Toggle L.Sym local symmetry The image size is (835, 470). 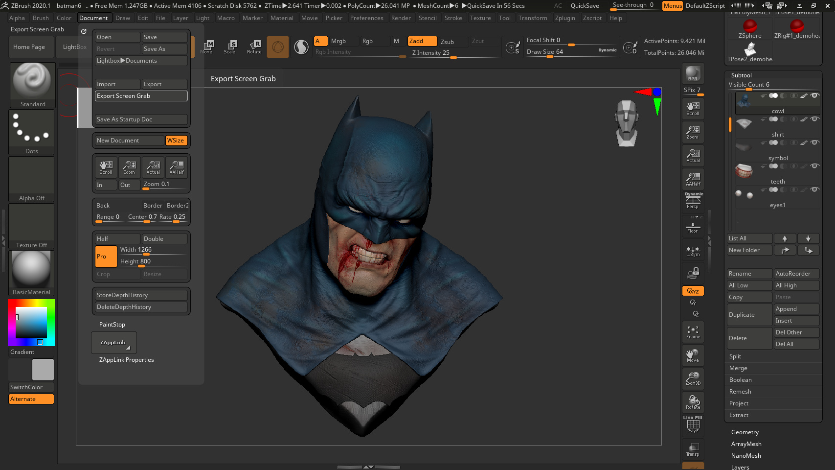[693, 250]
